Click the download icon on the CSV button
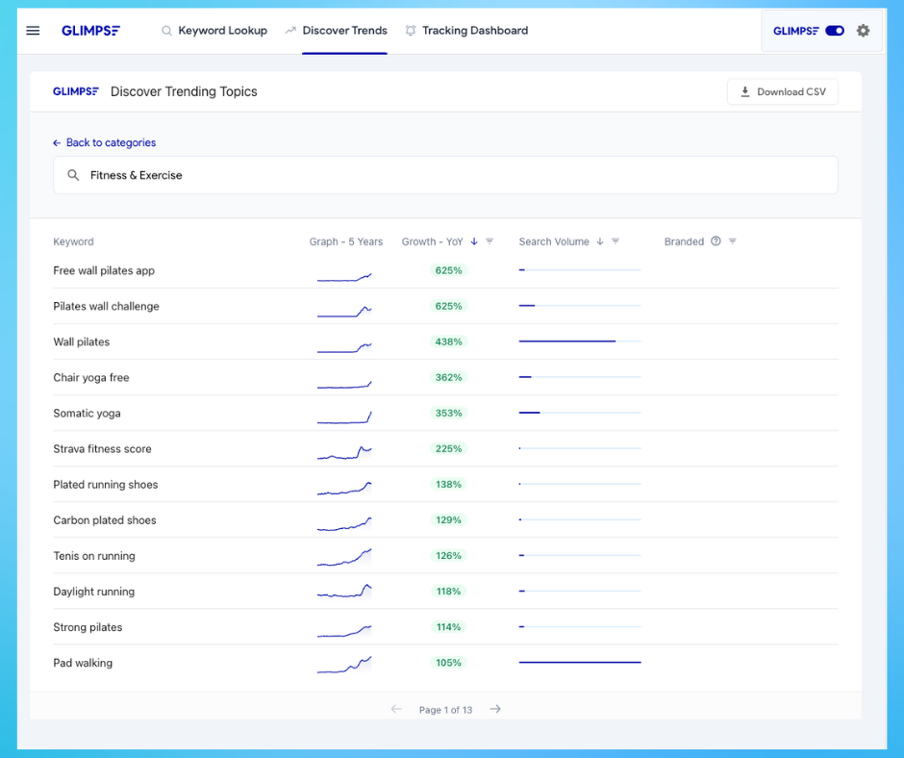 click(744, 91)
